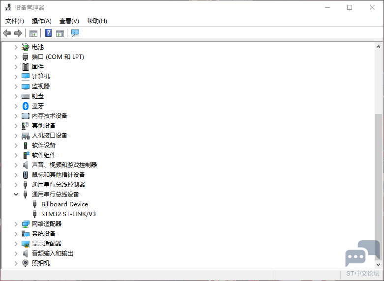Click the port icon beside 端口 (COM 和 LPT)
This screenshot has height=281, width=384.
coord(25,57)
